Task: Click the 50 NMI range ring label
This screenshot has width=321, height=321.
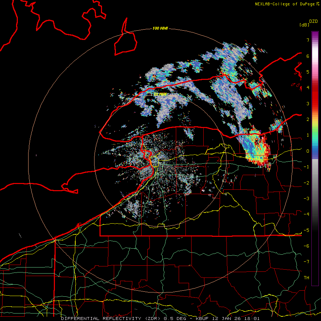Action: pos(160,94)
